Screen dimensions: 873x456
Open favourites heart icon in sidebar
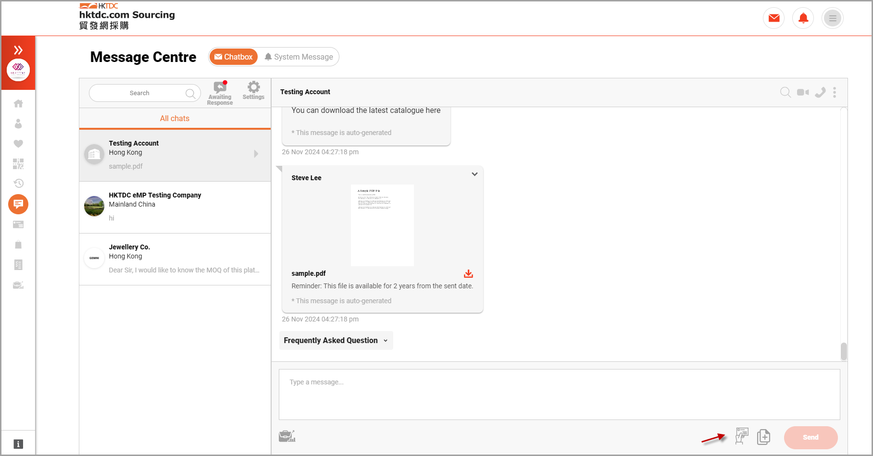(18, 144)
